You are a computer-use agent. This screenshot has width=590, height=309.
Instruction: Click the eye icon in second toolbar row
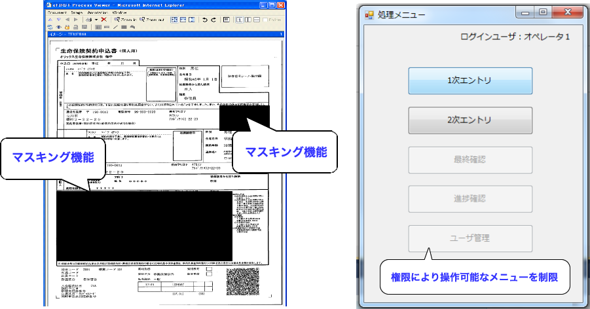click(x=58, y=27)
